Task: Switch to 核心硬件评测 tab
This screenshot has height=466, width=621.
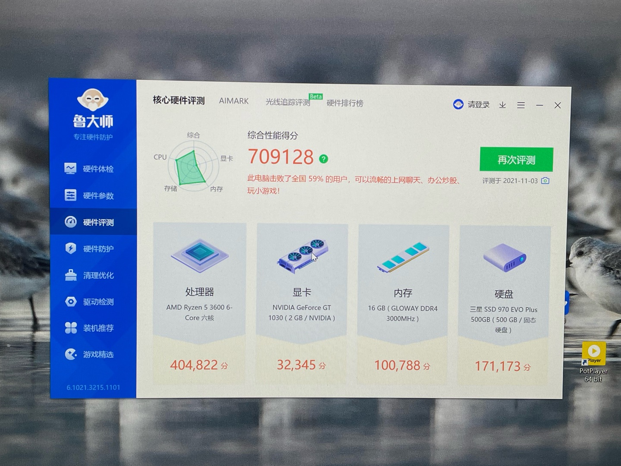Action: [x=179, y=101]
